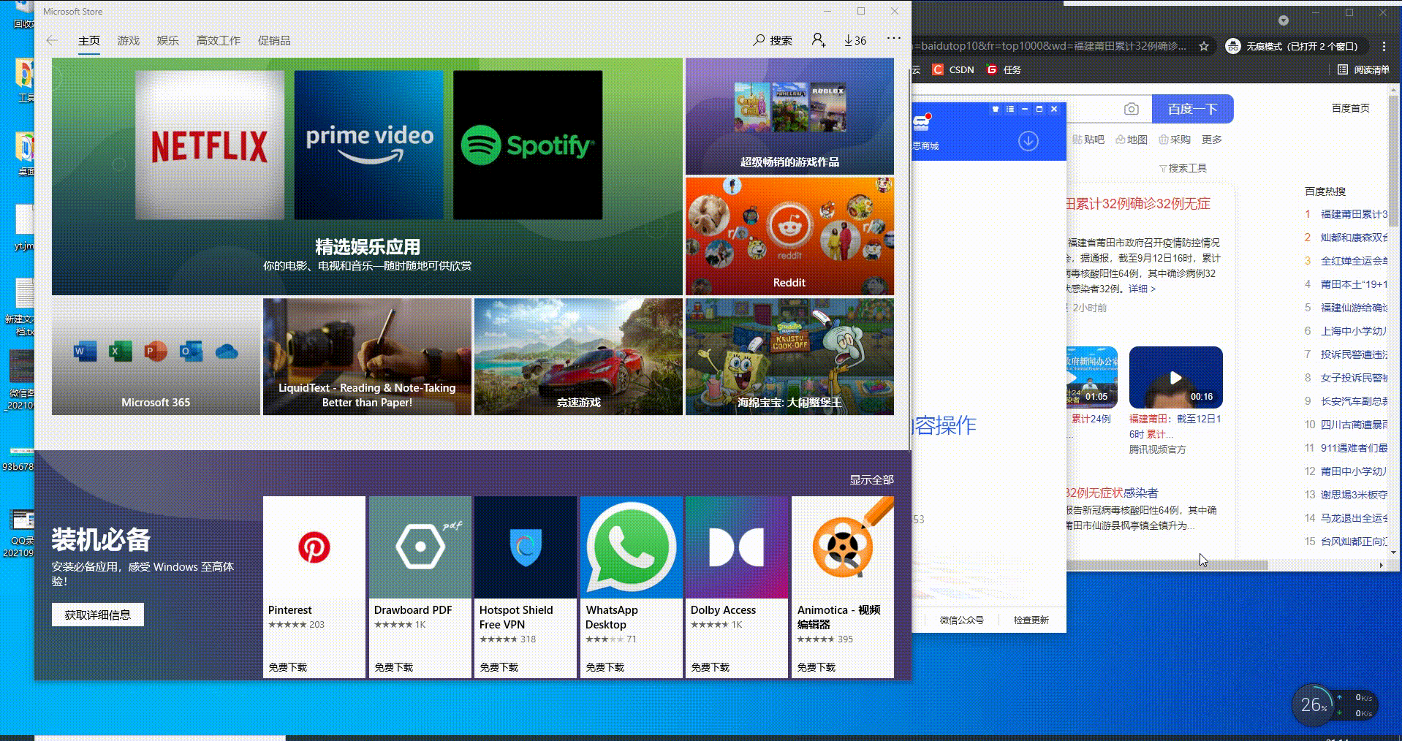This screenshot has height=741, width=1402.
Task: Click the 26% system monitor widget
Action: click(1314, 704)
